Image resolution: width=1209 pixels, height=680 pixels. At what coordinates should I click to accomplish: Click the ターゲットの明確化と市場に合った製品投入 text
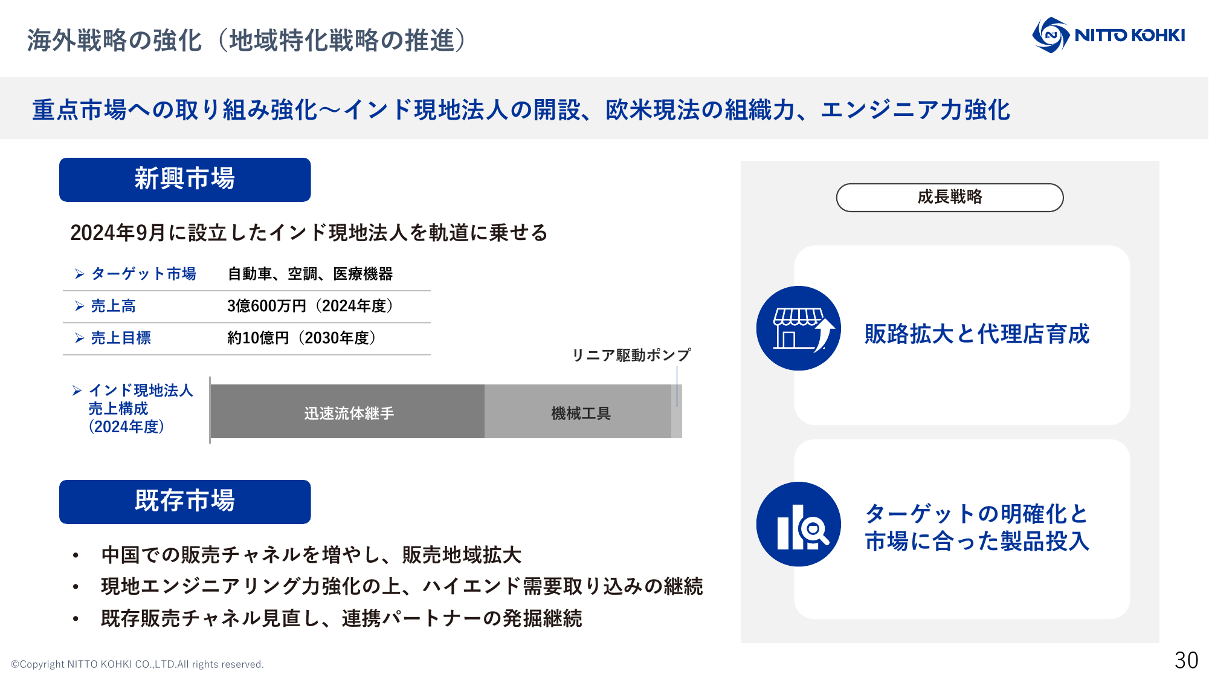tap(976, 528)
